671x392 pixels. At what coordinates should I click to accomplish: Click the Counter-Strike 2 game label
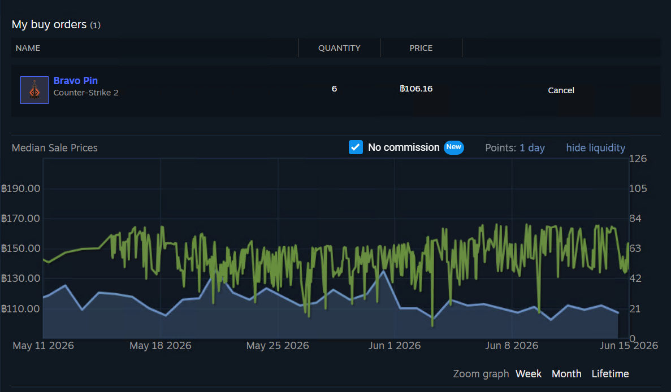[x=85, y=93]
